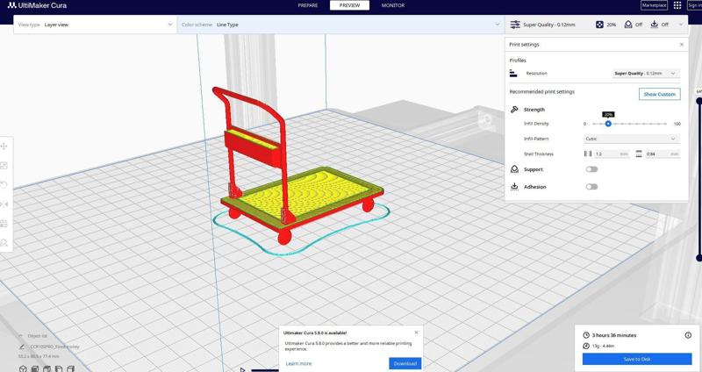Click the adhesion Off icon in header

[x=655, y=25]
